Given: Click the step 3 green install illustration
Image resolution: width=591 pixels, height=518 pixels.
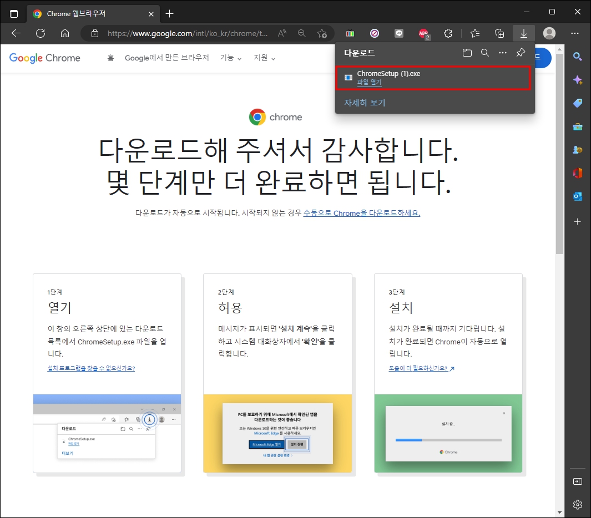Looking at the screenshot, I should click(448, 433).
